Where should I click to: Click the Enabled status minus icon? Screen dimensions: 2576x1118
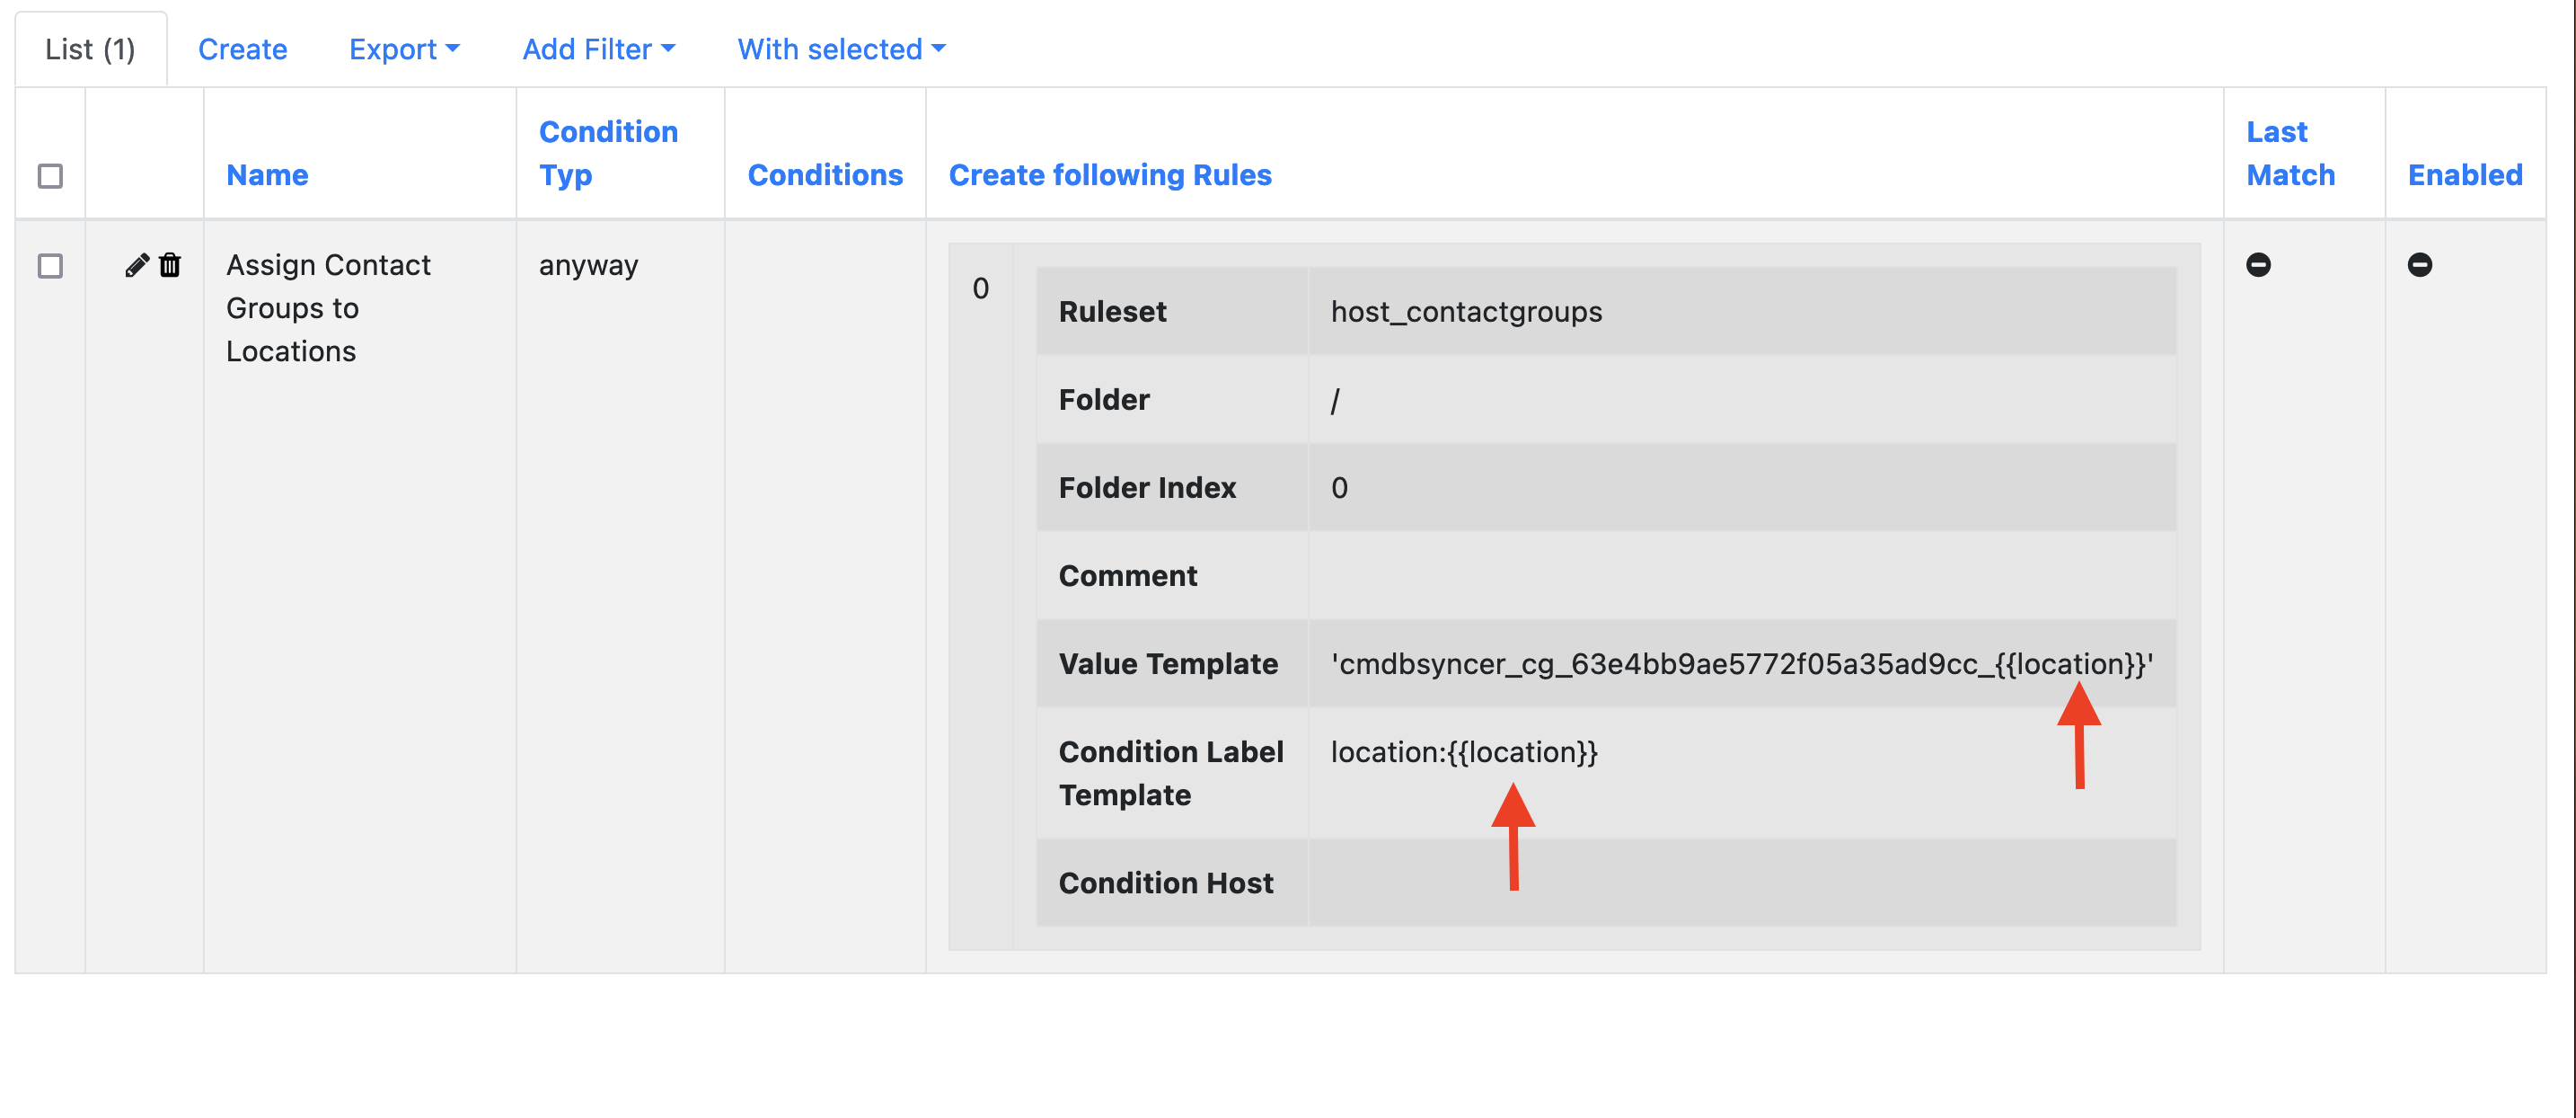click(x=2418, y=265)
